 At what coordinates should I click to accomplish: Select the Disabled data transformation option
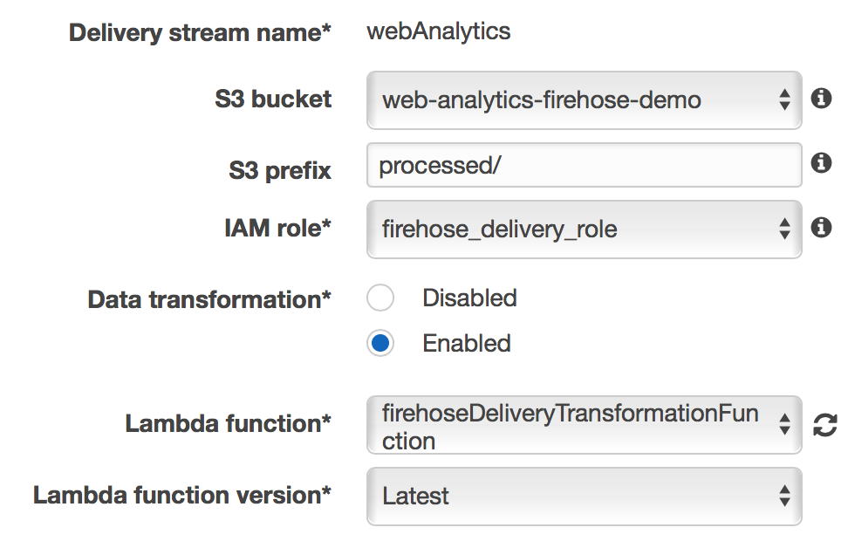coord(380,298)
